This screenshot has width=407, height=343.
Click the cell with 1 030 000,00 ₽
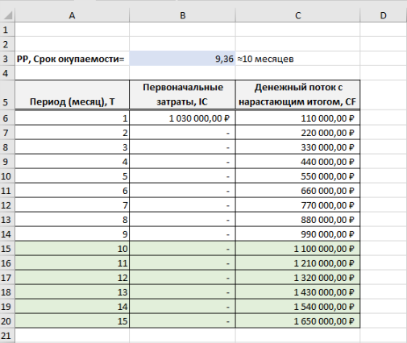coord(182,118)
